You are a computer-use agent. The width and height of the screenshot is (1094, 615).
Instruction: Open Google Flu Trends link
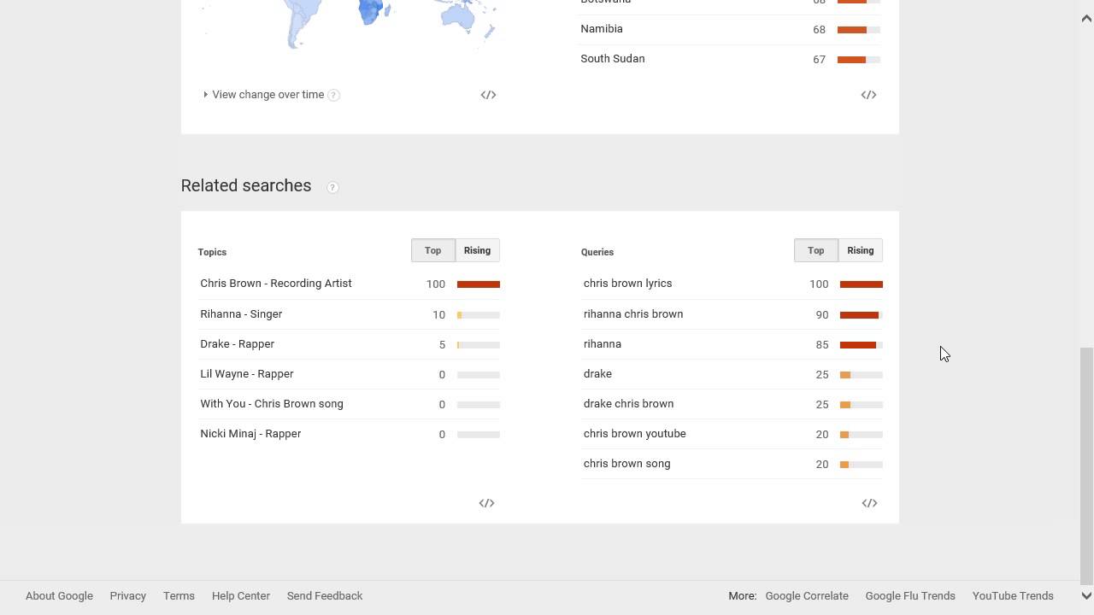coord(910,596)
